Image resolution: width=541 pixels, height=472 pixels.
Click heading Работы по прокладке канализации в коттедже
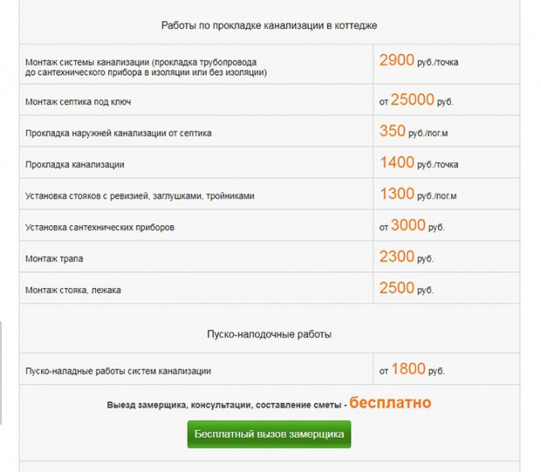click(269, 26)
